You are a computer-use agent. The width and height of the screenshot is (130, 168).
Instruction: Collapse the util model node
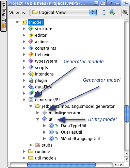[38, 119]
